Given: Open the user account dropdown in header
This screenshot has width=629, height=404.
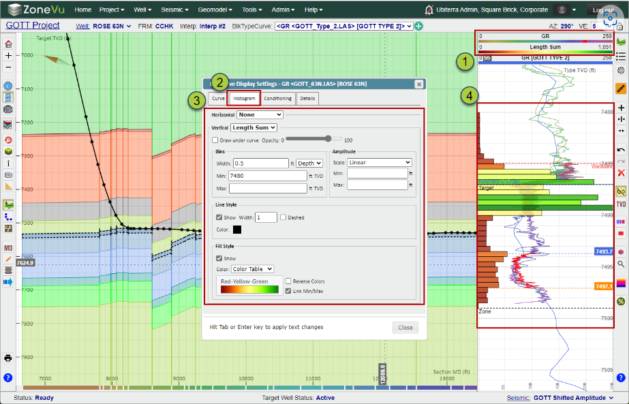Looking at the screenshot, I should tap(565, 10).
